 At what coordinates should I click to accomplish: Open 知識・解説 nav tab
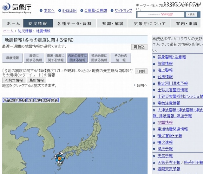coord(112,23)
